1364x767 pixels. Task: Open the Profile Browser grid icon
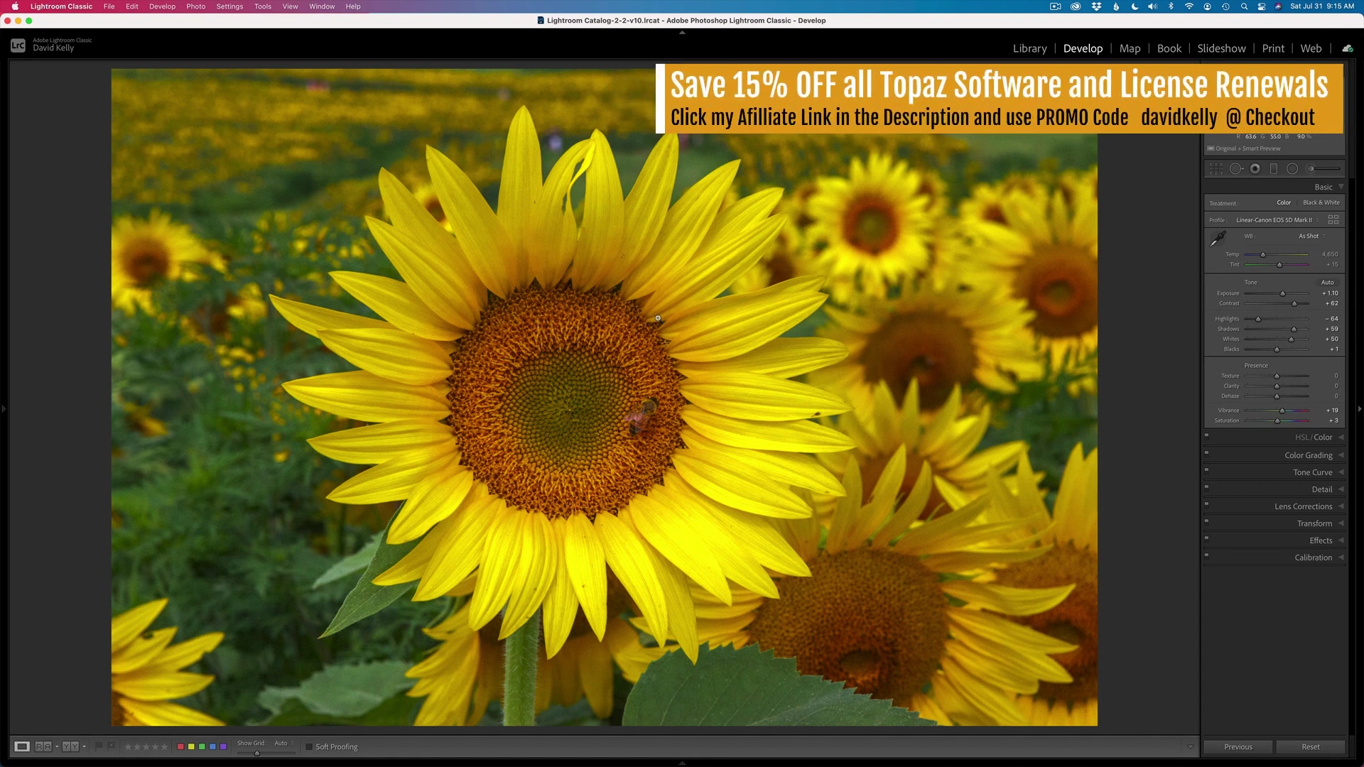[x=1333, y=220]
